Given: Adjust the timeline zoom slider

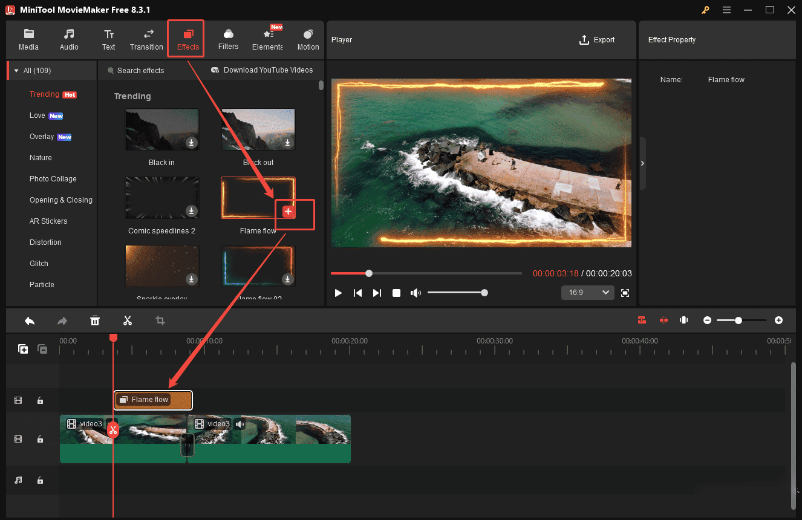Looking at the screenshot, I should click(x=738, y=320).
